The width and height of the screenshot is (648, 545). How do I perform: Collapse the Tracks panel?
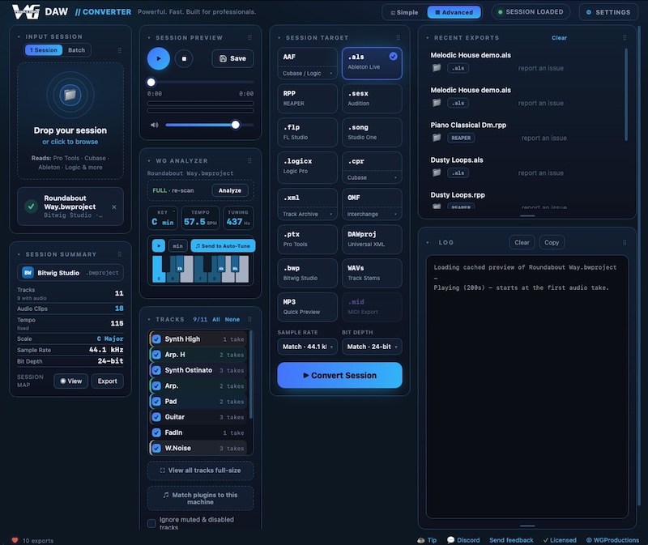click(149, 319)
